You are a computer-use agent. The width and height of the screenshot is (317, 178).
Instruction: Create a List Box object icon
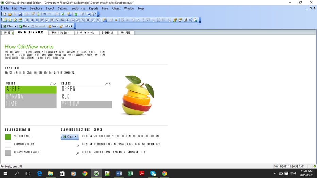pyautogui.click(x=27, y=20)
